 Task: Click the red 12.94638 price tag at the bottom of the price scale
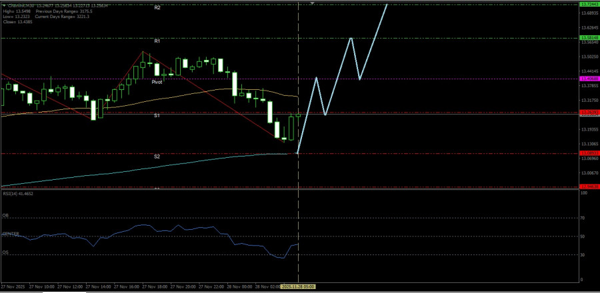[x=589, y=186]
